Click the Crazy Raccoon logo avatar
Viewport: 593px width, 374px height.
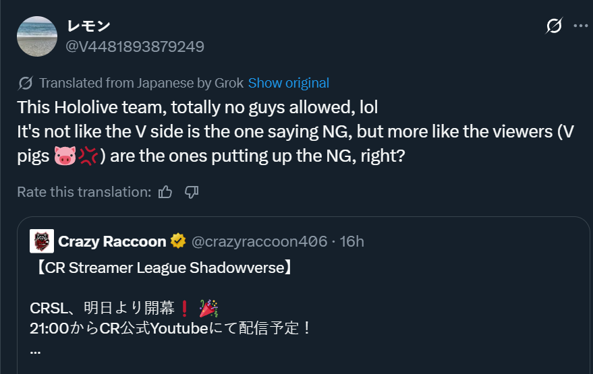[42, 241]
